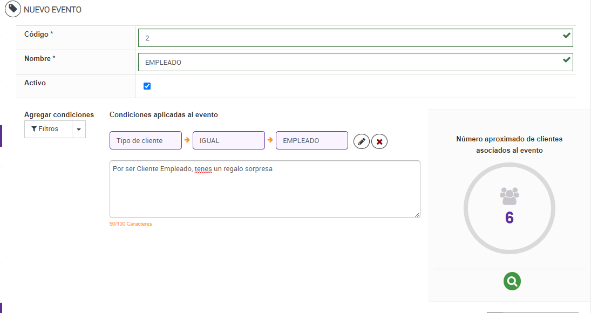Screen dimensions: 591x313
Task: Click the client count number 6
Action: [510, 217]
